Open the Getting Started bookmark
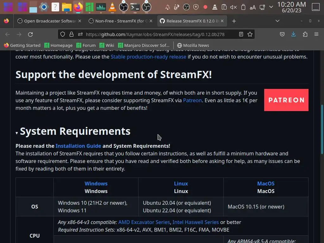Screen dimensions: 324x243 coord(22,45)
